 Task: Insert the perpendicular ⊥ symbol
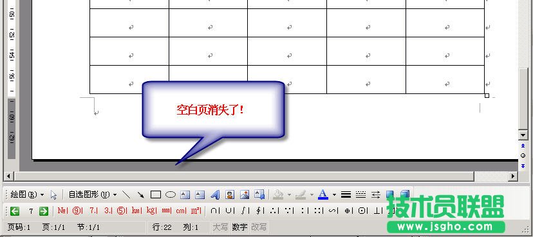[378, 211]
